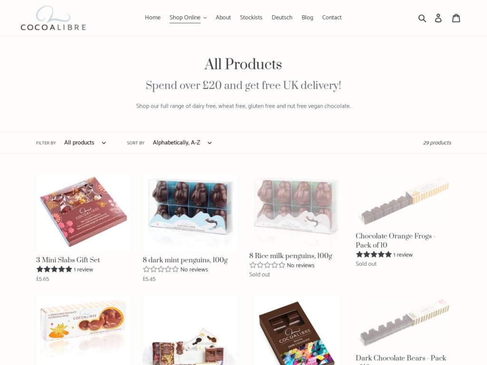Open the Stockists menu item
This screenshot has width=487, height=365.
pos(251,18)
